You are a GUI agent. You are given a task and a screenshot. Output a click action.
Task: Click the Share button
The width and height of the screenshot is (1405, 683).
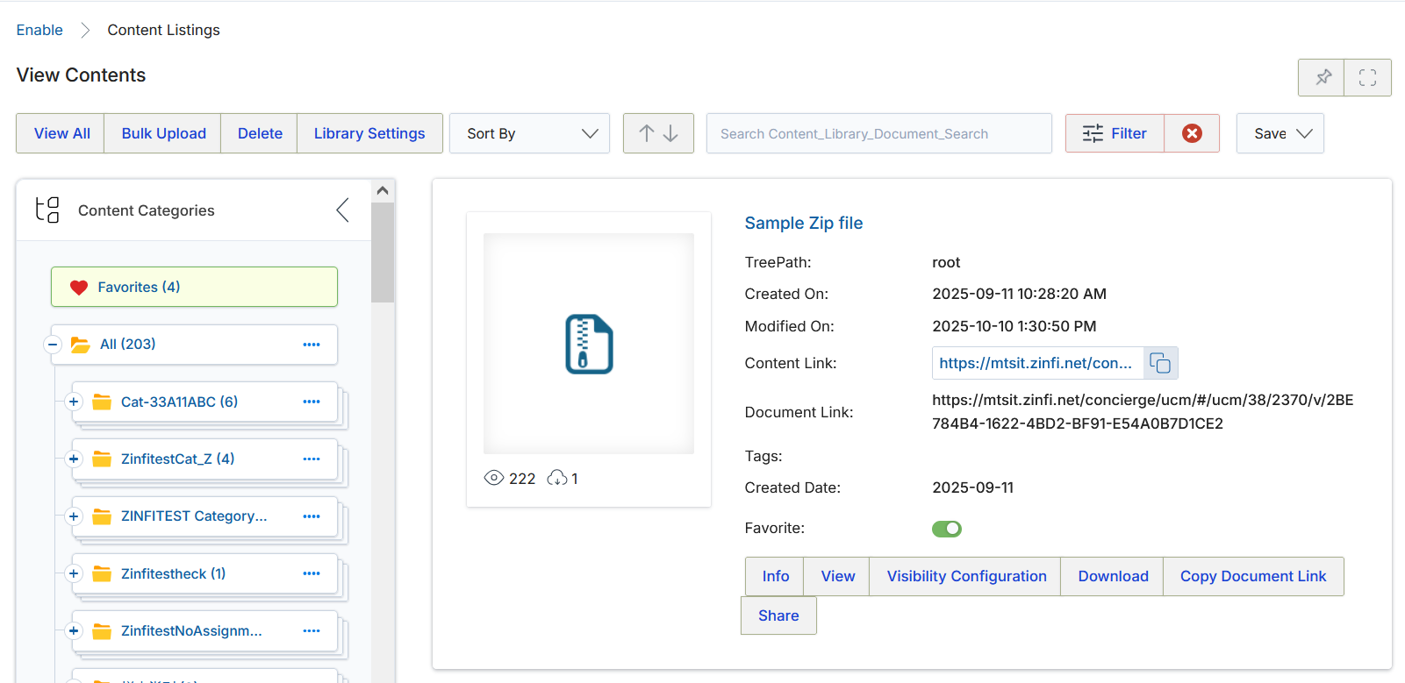point(778,615)
